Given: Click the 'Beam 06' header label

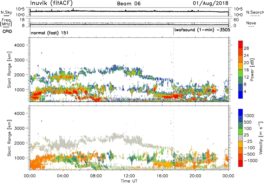Looking at the screenshot, I should (x=129, y=4).
